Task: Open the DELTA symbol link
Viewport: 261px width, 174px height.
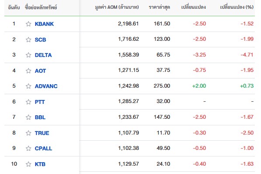Action: pos(43,55)
